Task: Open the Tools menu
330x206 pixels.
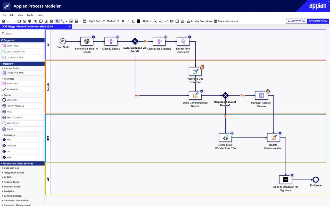Action: click(30, 15)
